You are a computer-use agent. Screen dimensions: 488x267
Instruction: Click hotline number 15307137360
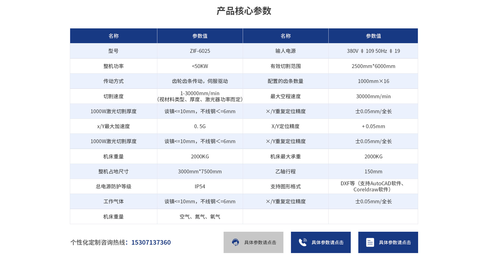coord(151,242)
